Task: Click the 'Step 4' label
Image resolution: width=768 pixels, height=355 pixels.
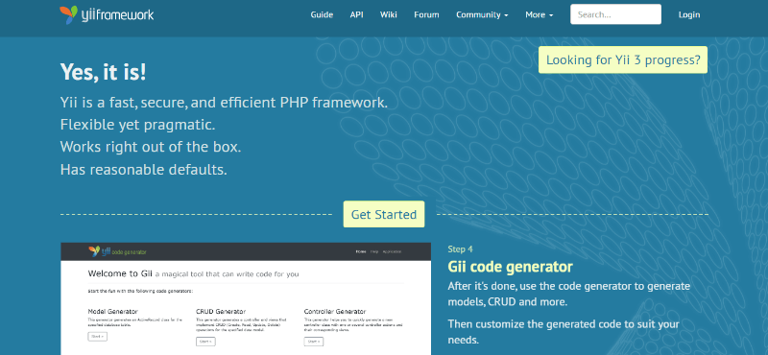Action: 460,249
